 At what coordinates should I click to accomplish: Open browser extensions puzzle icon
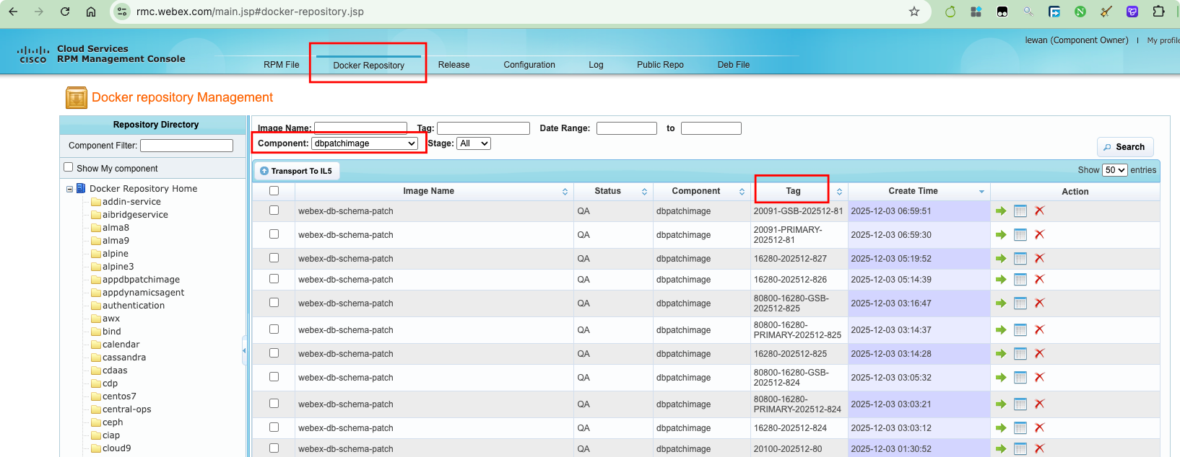(1158, 12)
